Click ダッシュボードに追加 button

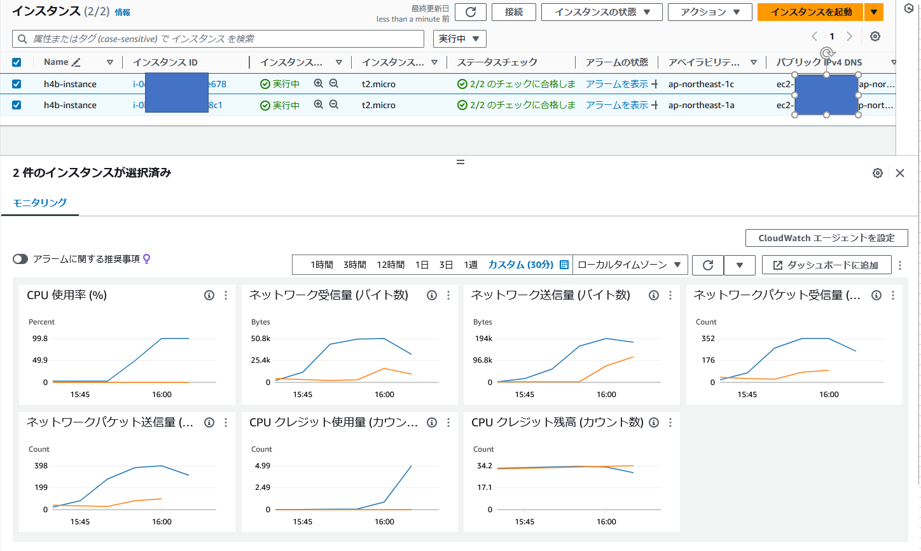(x=826, y=265)
